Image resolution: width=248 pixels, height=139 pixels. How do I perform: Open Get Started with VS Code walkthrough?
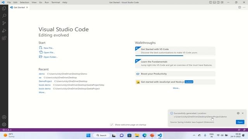tap(175, 51)
